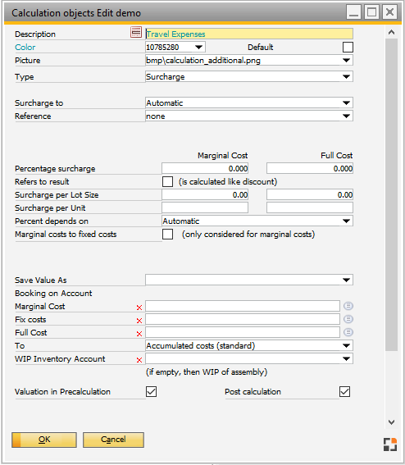Enable the Refers to result checkbox
Viewport: 405px width, 465px height.
click(x=167, y=181)
